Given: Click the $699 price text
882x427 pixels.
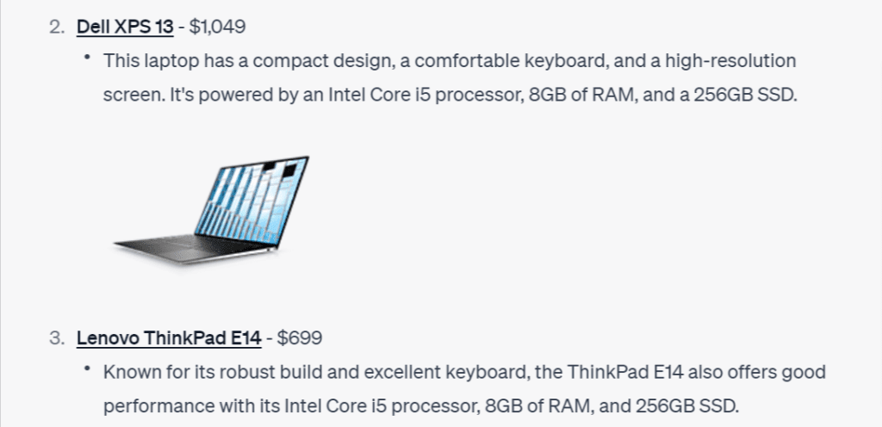Looking at the screenshot, I should click(x=300, y=337).
